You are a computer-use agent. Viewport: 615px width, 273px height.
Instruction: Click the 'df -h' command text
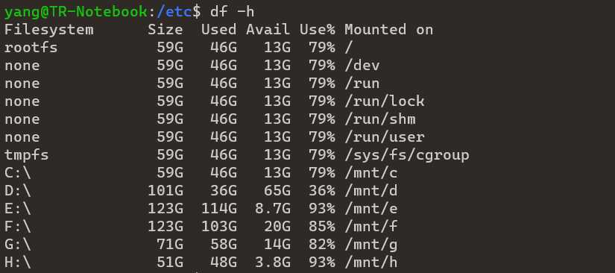pyautogui.click(x=232, y=12)
